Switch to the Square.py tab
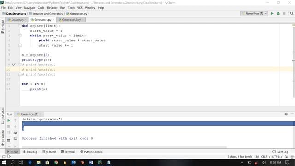Screen dimensions: 295x166 click(x=17, y=19)
